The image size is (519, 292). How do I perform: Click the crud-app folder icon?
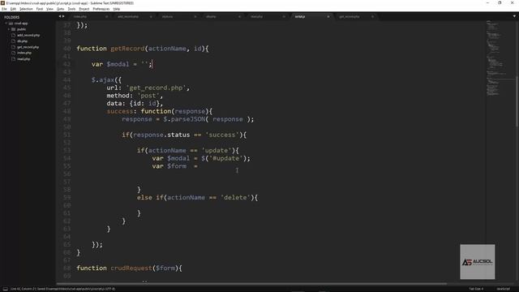pyautogui.click(x=11, y=24)
